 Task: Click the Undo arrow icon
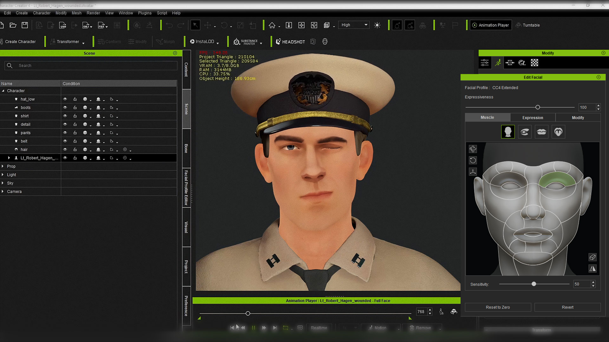click(x=169, y=25)
